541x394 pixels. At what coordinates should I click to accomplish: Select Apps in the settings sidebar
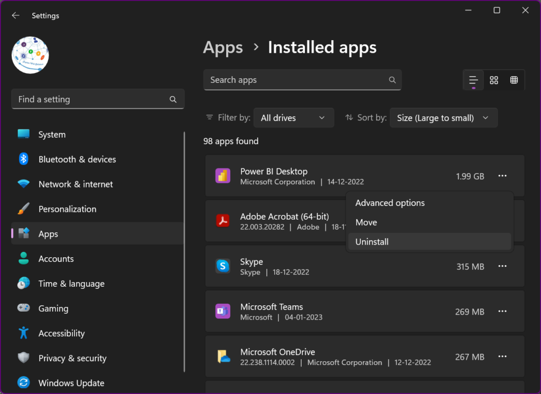pos(98,233)
